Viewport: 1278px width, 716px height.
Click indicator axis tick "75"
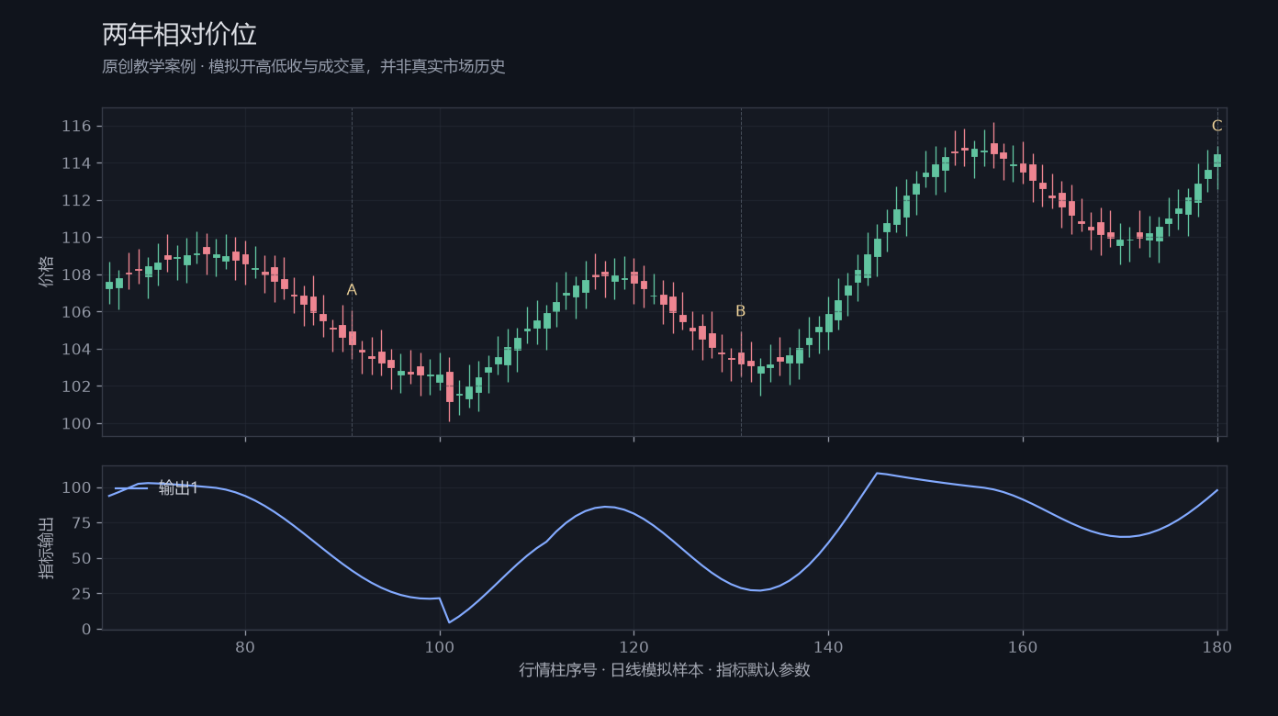(x=82, y=523)
